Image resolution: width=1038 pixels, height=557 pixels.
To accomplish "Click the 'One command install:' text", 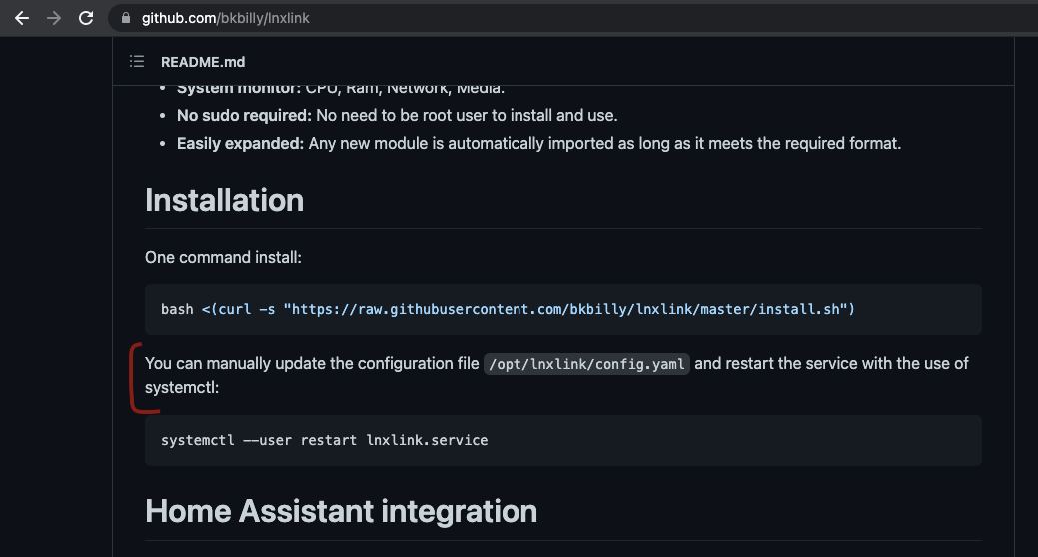I will click(x=223, y=257).
